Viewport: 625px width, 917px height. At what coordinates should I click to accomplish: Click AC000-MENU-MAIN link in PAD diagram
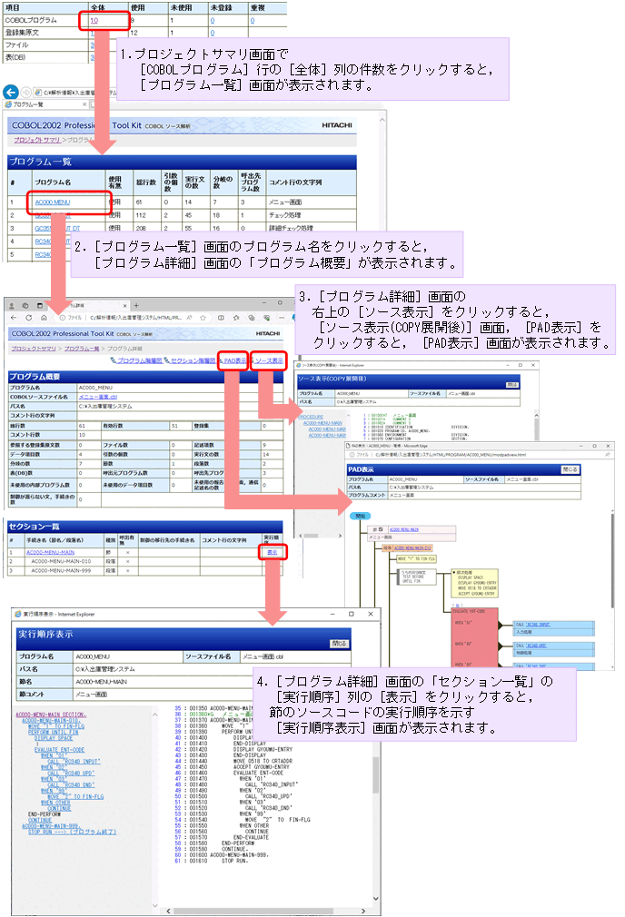403,529
